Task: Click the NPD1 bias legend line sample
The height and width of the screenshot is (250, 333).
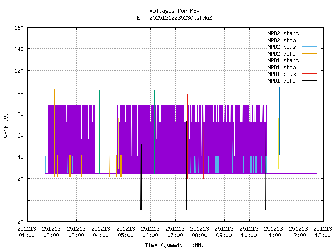Action: coord(306,74)
